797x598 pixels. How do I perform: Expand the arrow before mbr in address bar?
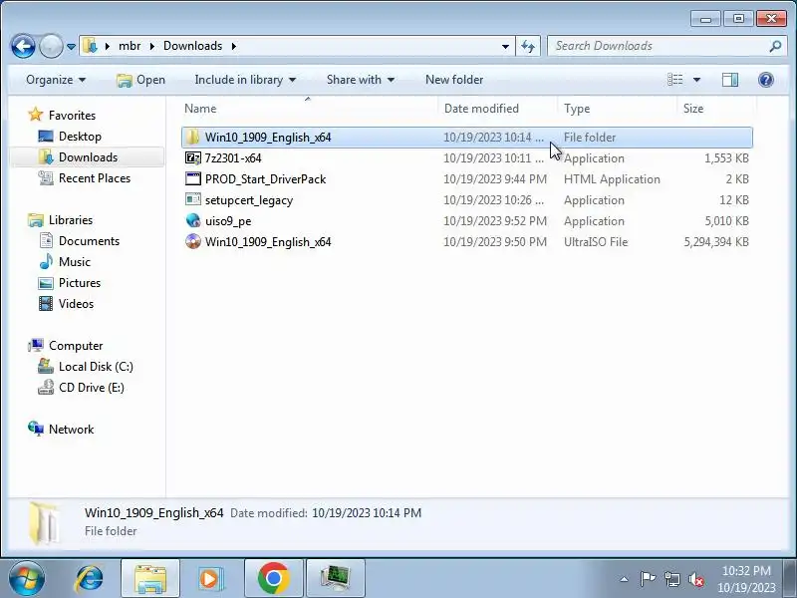click(x=108, y=46)
